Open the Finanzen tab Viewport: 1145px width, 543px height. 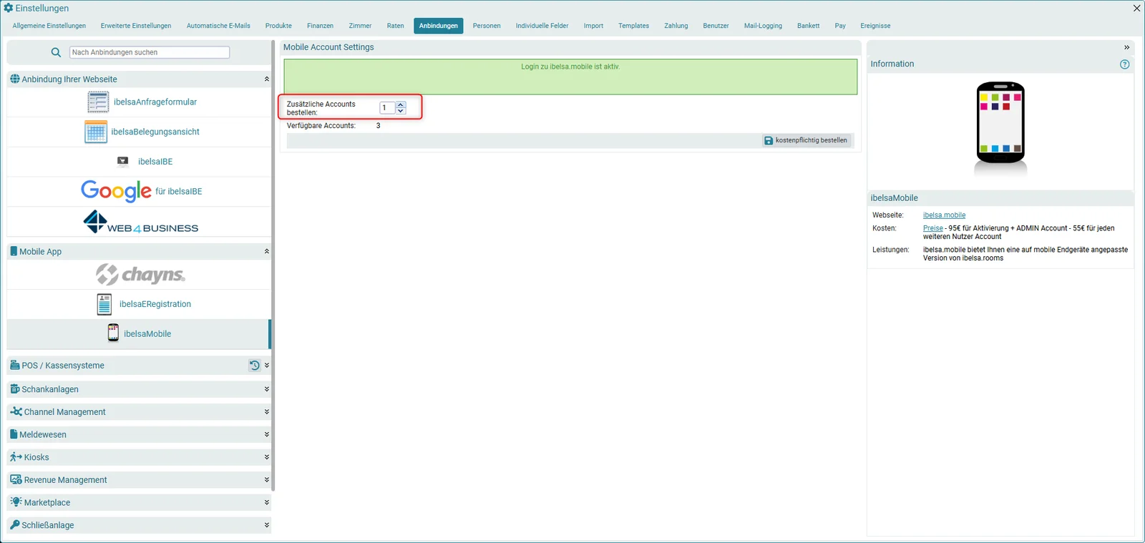(320, 26)
